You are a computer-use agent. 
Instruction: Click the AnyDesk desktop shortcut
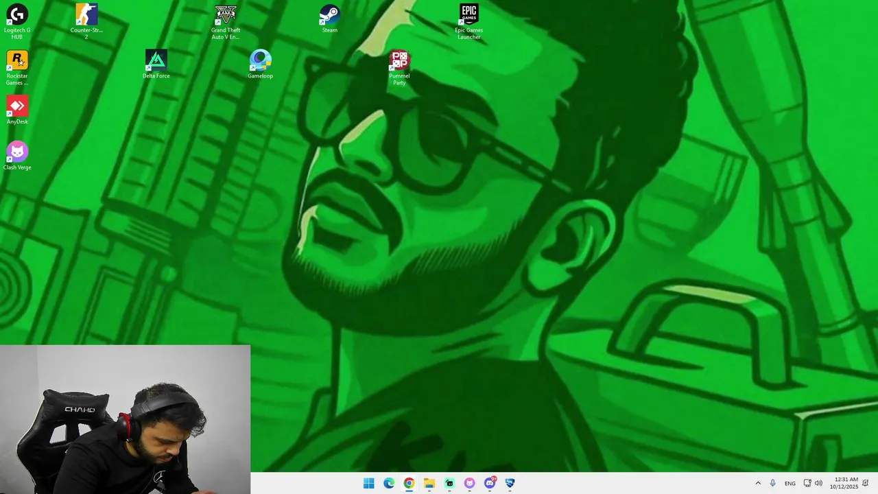coord(17,110)
